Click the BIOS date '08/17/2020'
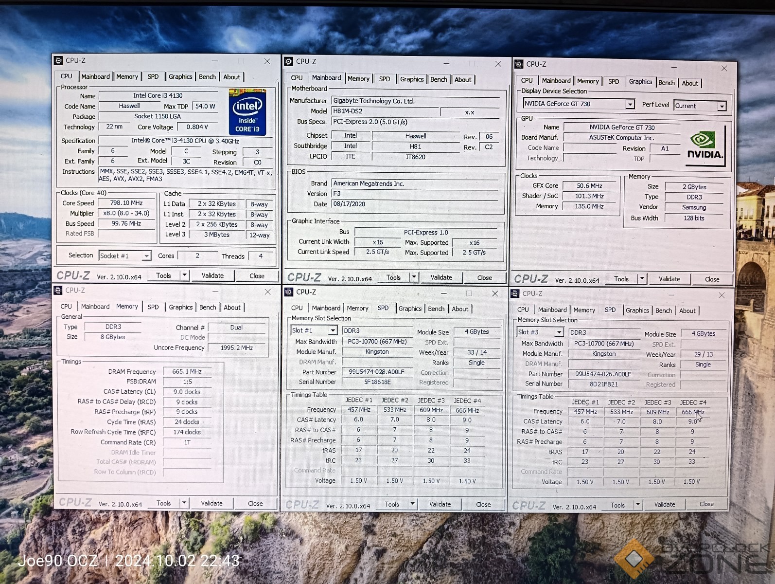The height and width of the screenshot is (584, 775). point(349,204)
